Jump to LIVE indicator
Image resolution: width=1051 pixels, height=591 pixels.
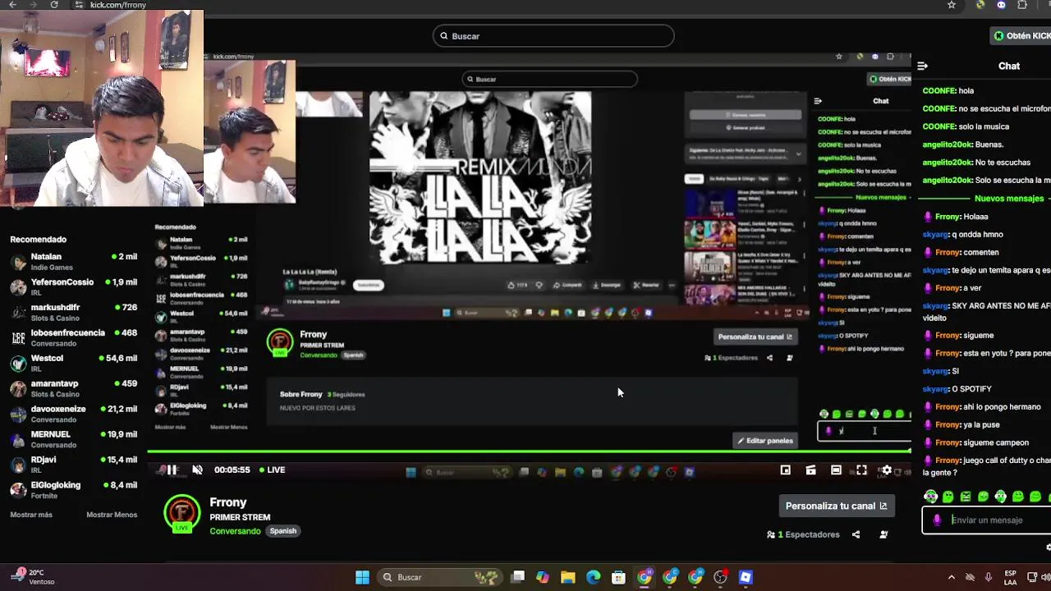point(272,470)
